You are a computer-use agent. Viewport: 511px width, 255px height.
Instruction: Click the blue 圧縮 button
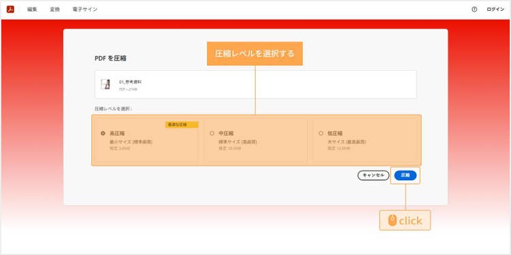point(405,175)
